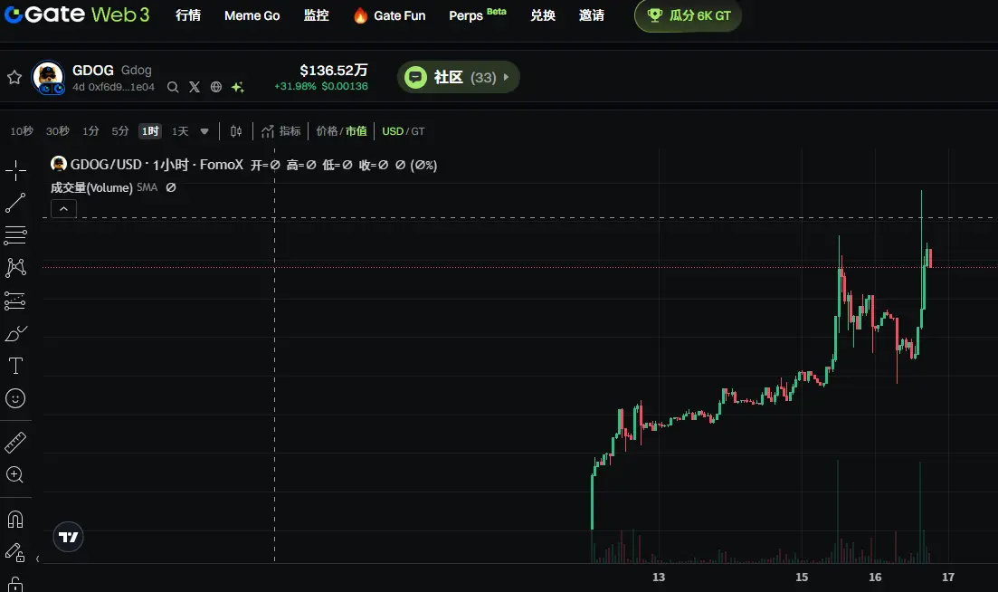
Task: Favorite GDOG with the star icon
Action: [x=14, y=78]
